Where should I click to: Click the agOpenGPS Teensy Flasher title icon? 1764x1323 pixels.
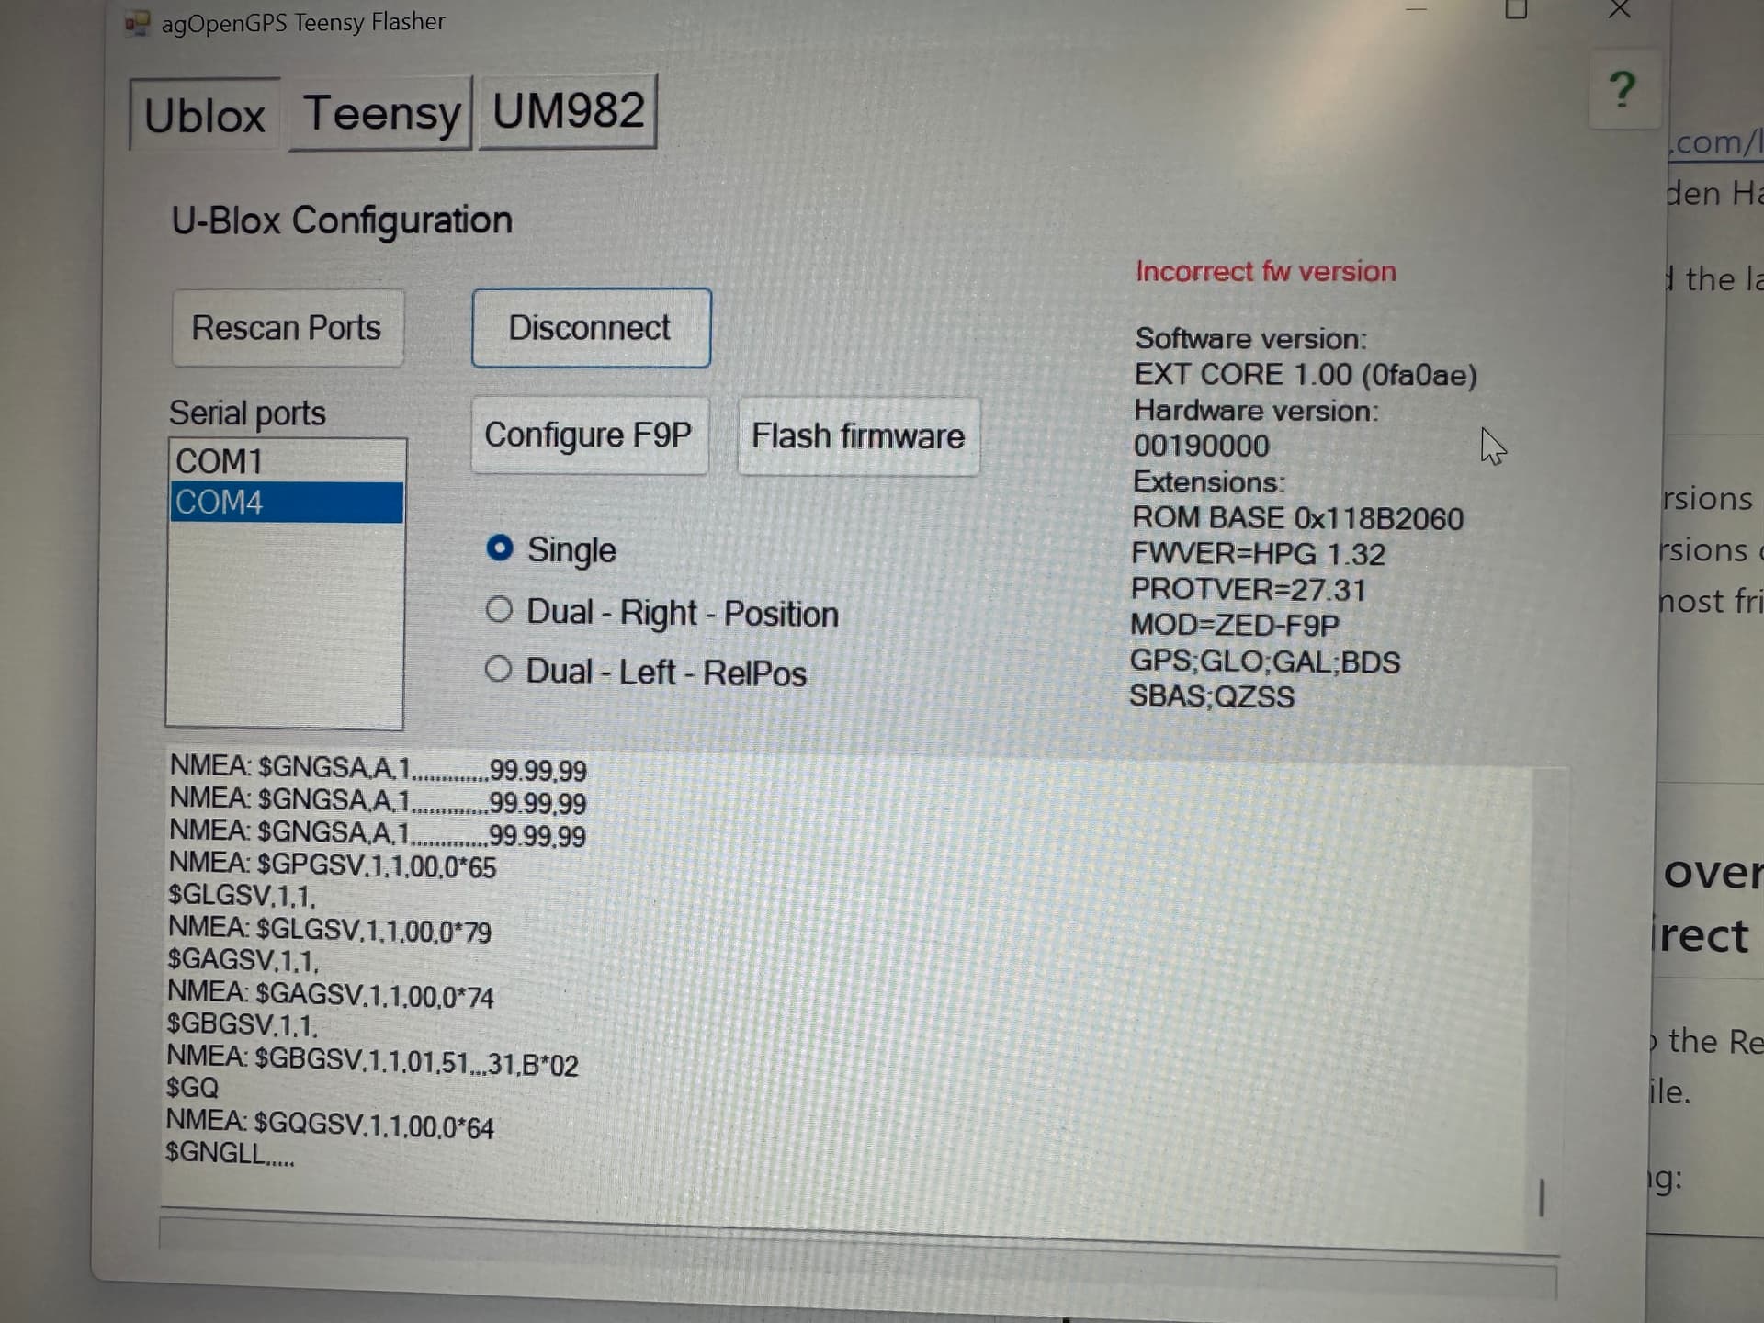pyautogui.click(x=137, y=22)
